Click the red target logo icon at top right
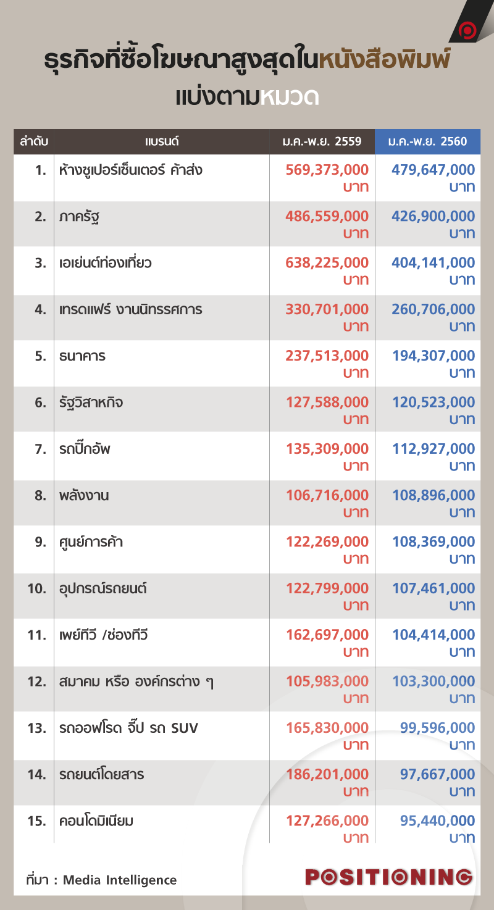This screenshot has width=494, height=910. point(469,29)
